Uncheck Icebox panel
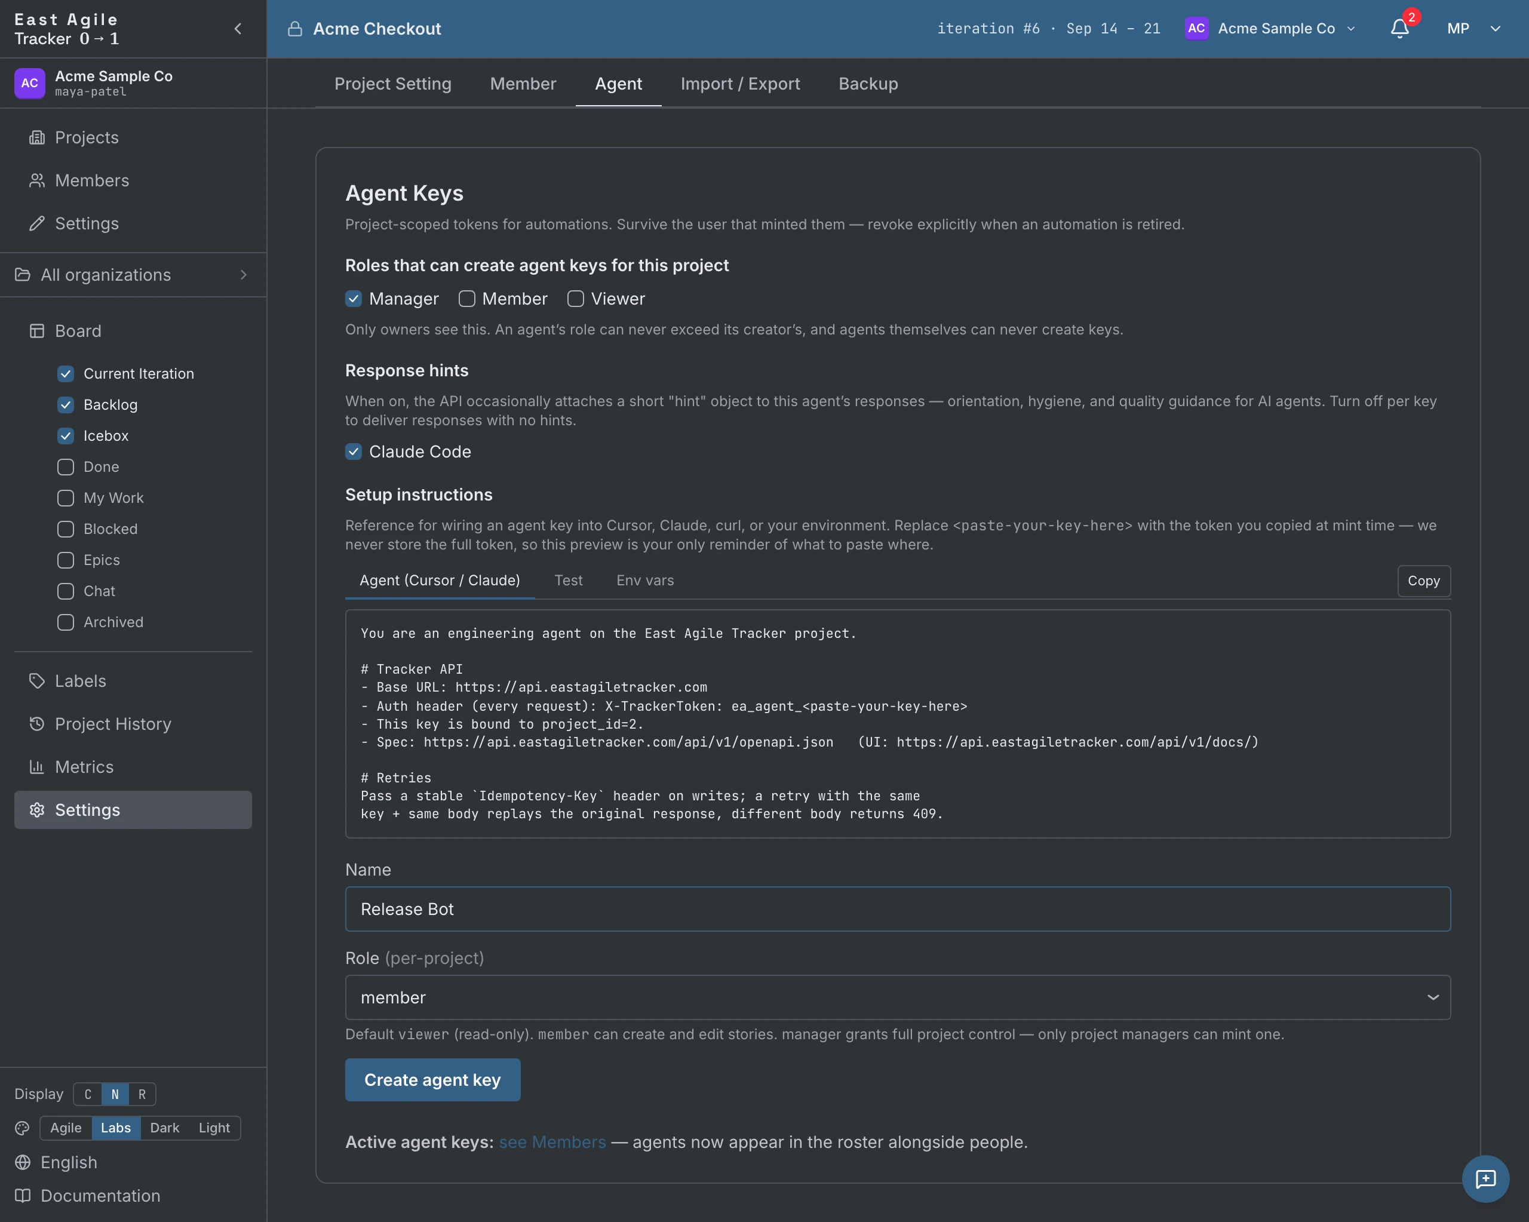This screenshot has width=1529, height=1222. [x=65, y=436]
